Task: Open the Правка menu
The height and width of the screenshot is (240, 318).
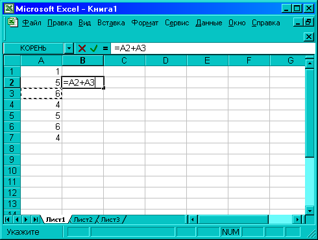Action: click(x=60, y=23)
